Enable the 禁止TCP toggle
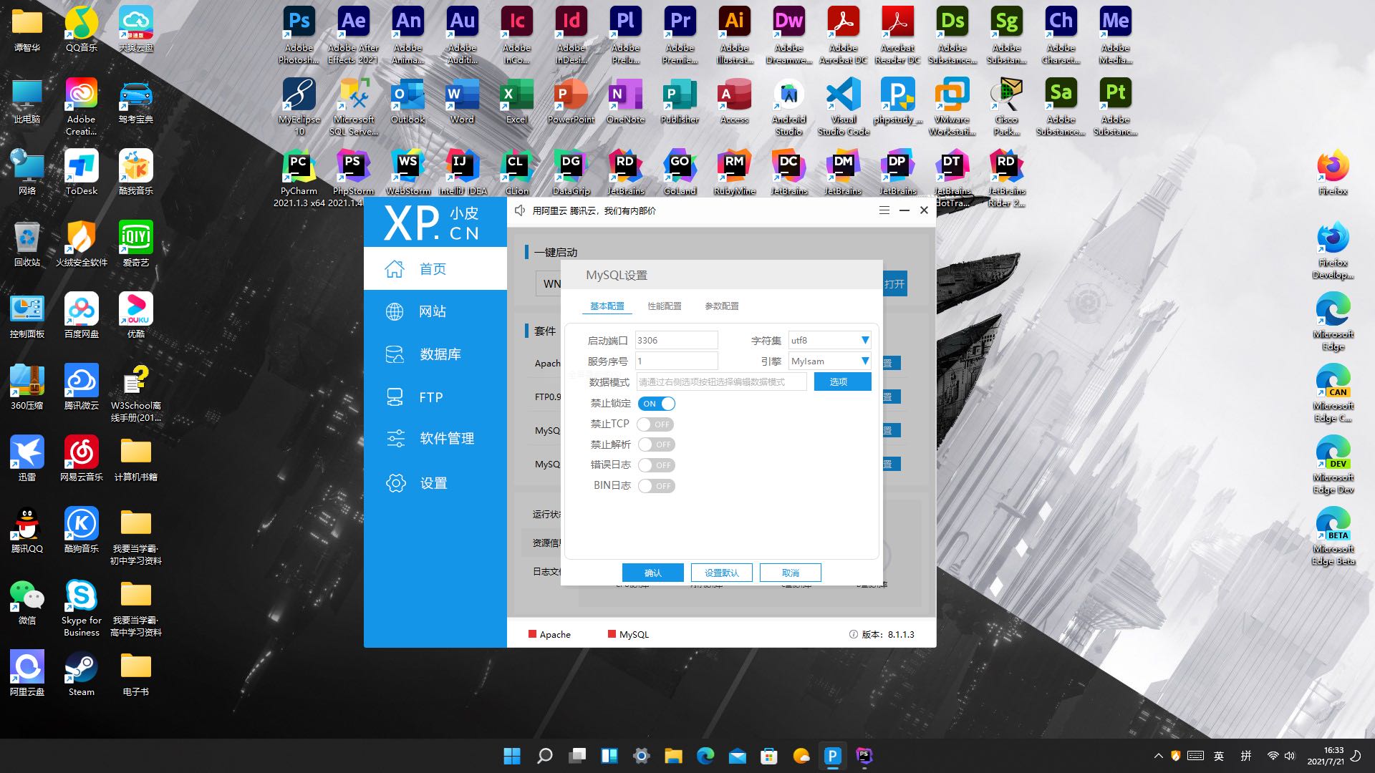The height and width of the screenshot is (773, 1375). pos(656,424)
